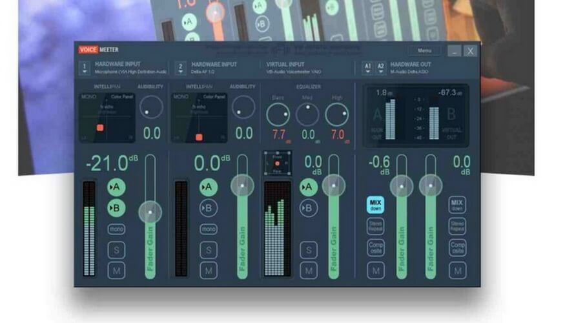Click the input 1 Audibility knob
Screen dimensions: 574x323
151,107
